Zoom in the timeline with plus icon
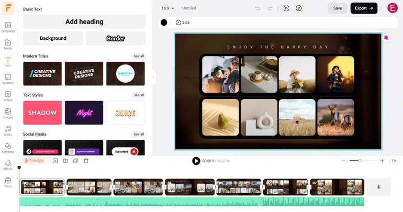 click(382, 161)
